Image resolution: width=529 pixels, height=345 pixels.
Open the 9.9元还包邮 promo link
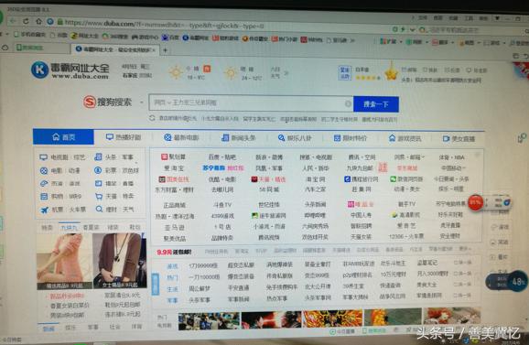(x=174, y=252)
